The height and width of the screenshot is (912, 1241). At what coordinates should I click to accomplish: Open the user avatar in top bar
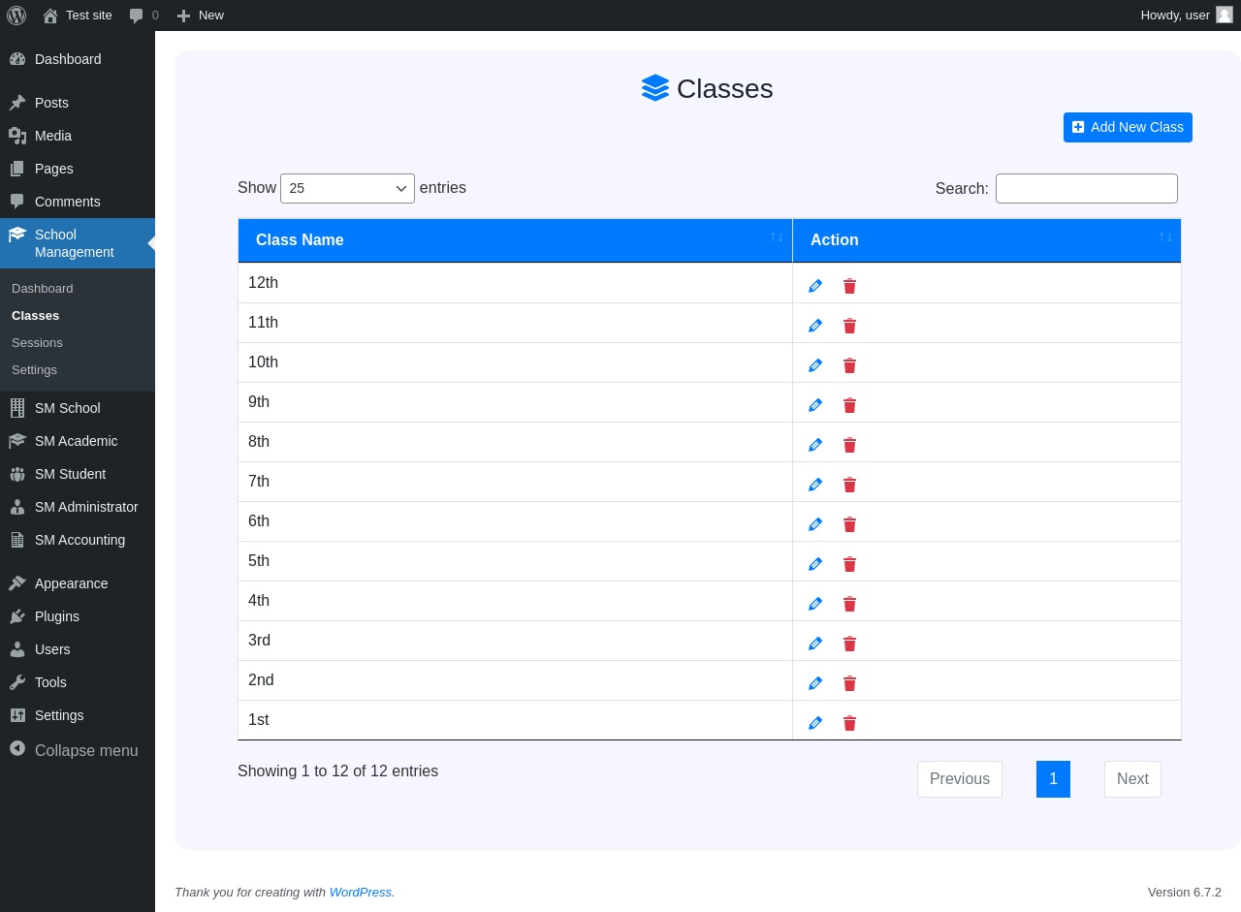coord(1225,15)
